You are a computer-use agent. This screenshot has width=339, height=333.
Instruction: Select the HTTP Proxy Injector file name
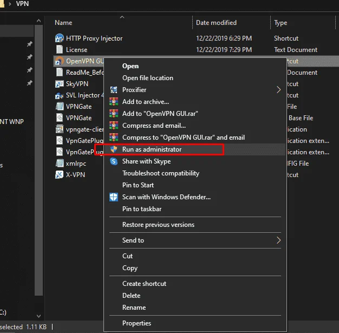coord(94,38)
